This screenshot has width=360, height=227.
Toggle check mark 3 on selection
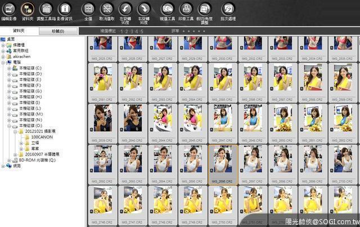pos(131,31)
